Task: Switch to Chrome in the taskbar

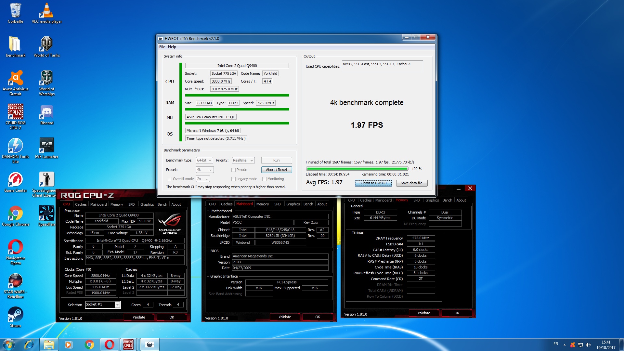Action: (89, 344)
